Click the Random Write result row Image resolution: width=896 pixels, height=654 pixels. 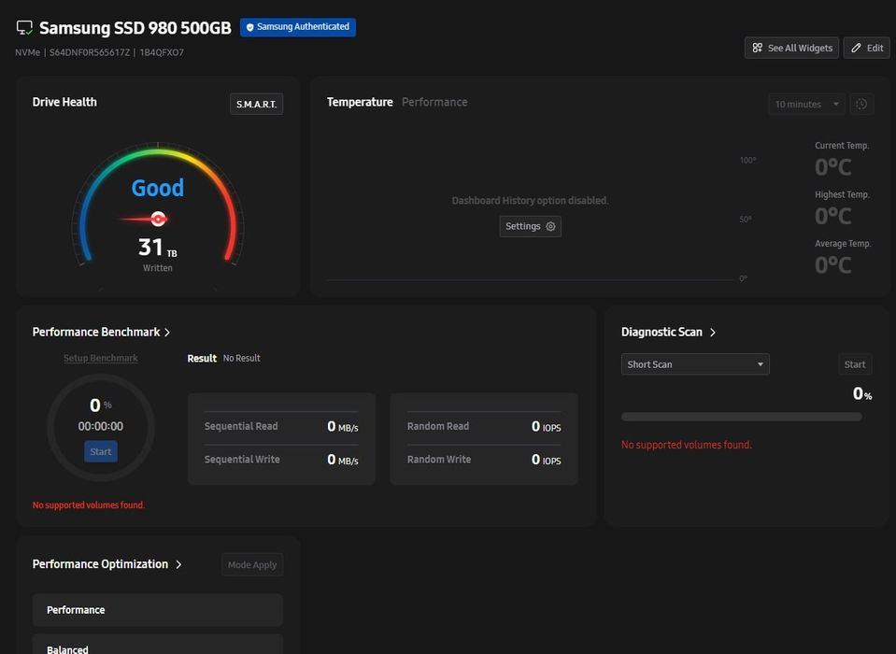484,460
